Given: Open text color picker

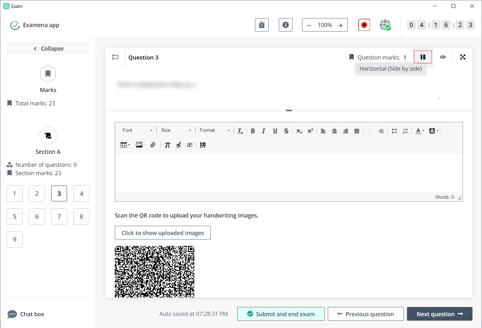Looking at the screenshot, I should tap(420, 131).
